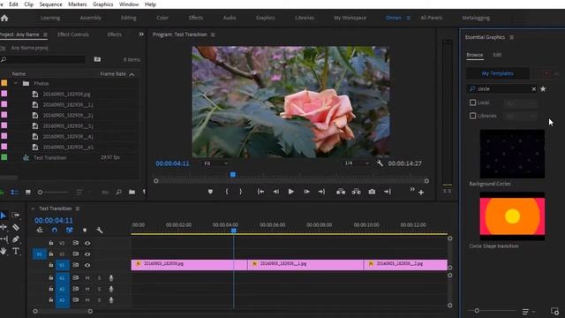The height and width of the screenshot is (318, 565).
Task: Toggle V1 track output eye
Action: (x=87, y=265)
